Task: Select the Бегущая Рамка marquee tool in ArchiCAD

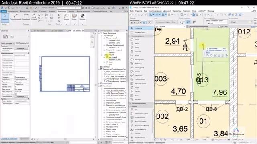Action: point(141,32)
